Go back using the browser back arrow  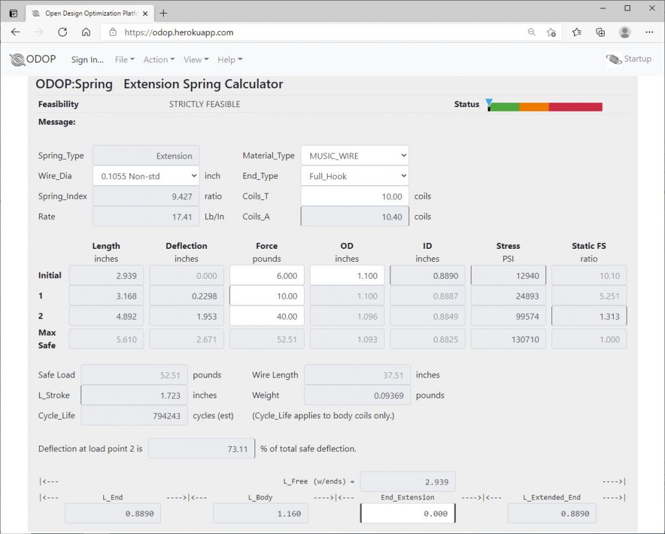coord(14,32)
